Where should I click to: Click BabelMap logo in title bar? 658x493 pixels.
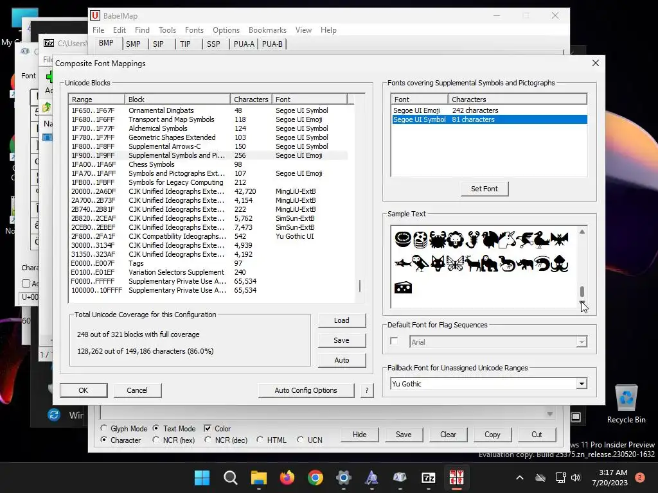pyautogui.click(x=95, y=15)
